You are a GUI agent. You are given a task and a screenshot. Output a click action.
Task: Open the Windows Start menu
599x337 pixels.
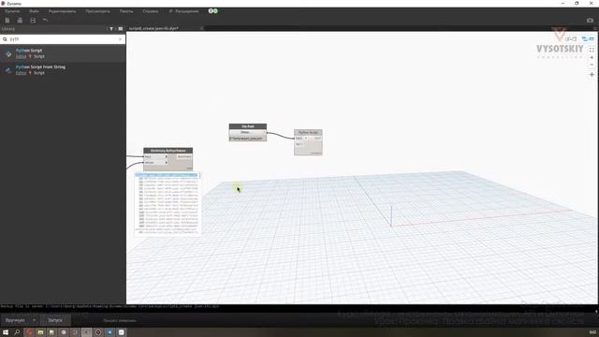(6, 332)
